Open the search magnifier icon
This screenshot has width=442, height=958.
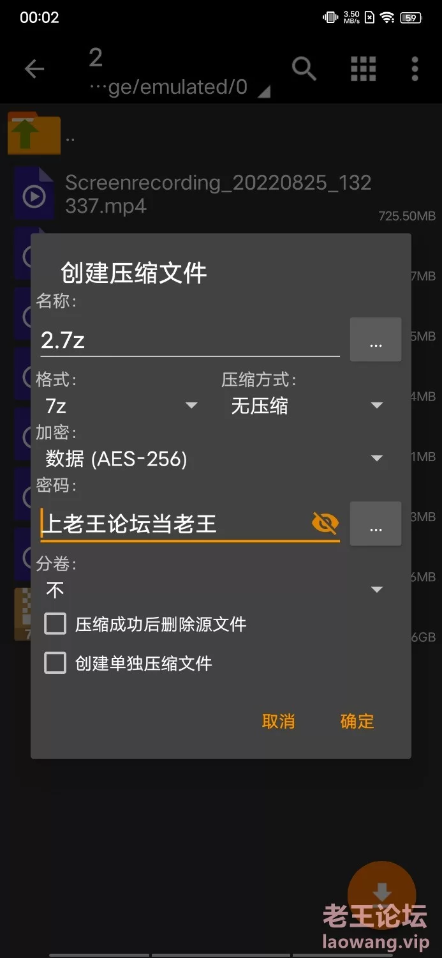pos(304,68)
